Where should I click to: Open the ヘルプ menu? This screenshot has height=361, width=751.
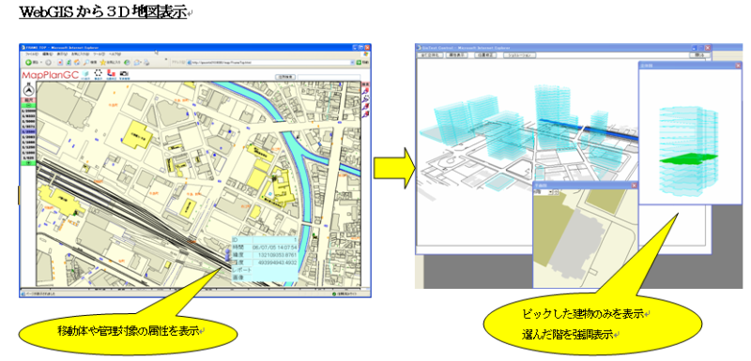coord(115,54)
